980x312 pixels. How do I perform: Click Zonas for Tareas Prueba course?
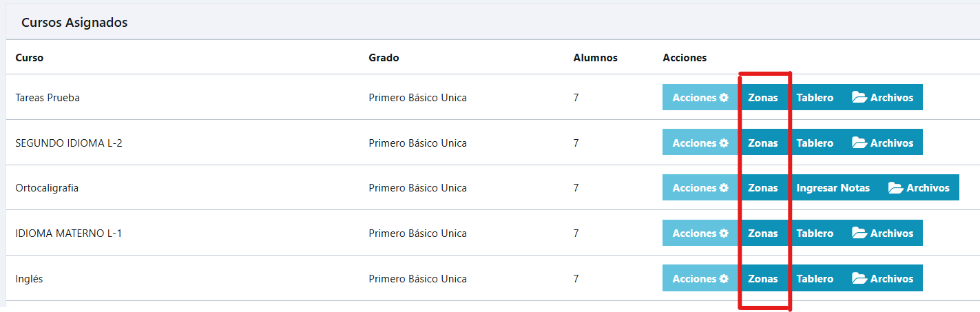point(763,97)
